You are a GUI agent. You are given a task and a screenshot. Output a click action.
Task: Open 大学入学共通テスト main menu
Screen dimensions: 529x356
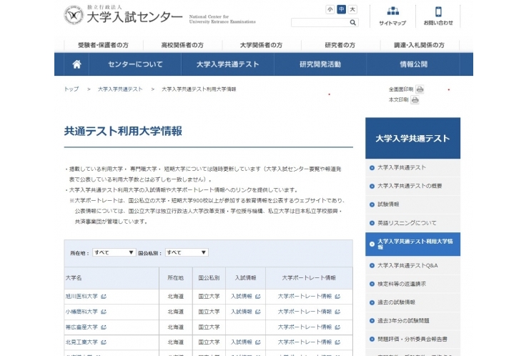228,64
